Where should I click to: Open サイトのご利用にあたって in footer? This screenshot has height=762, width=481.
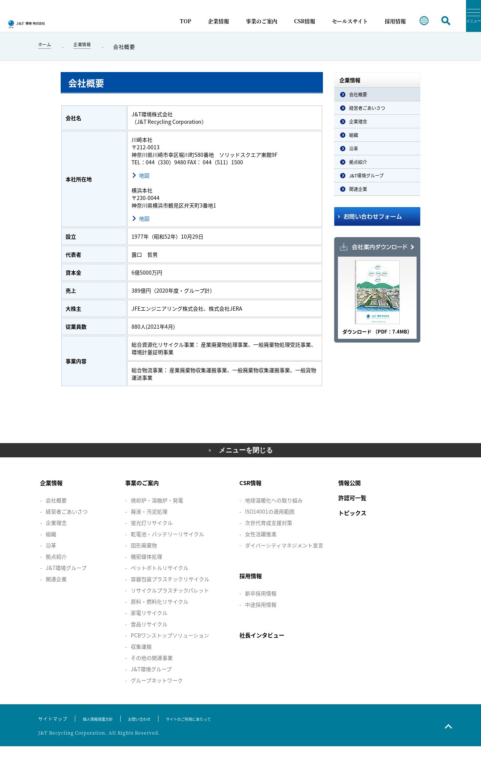point(188,719)
